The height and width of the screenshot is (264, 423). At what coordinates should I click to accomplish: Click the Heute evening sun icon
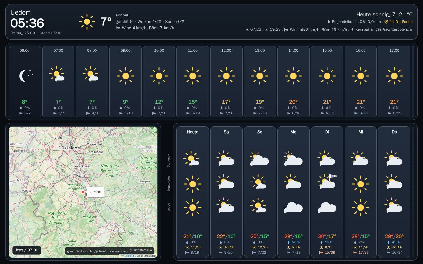pos(193,208)
